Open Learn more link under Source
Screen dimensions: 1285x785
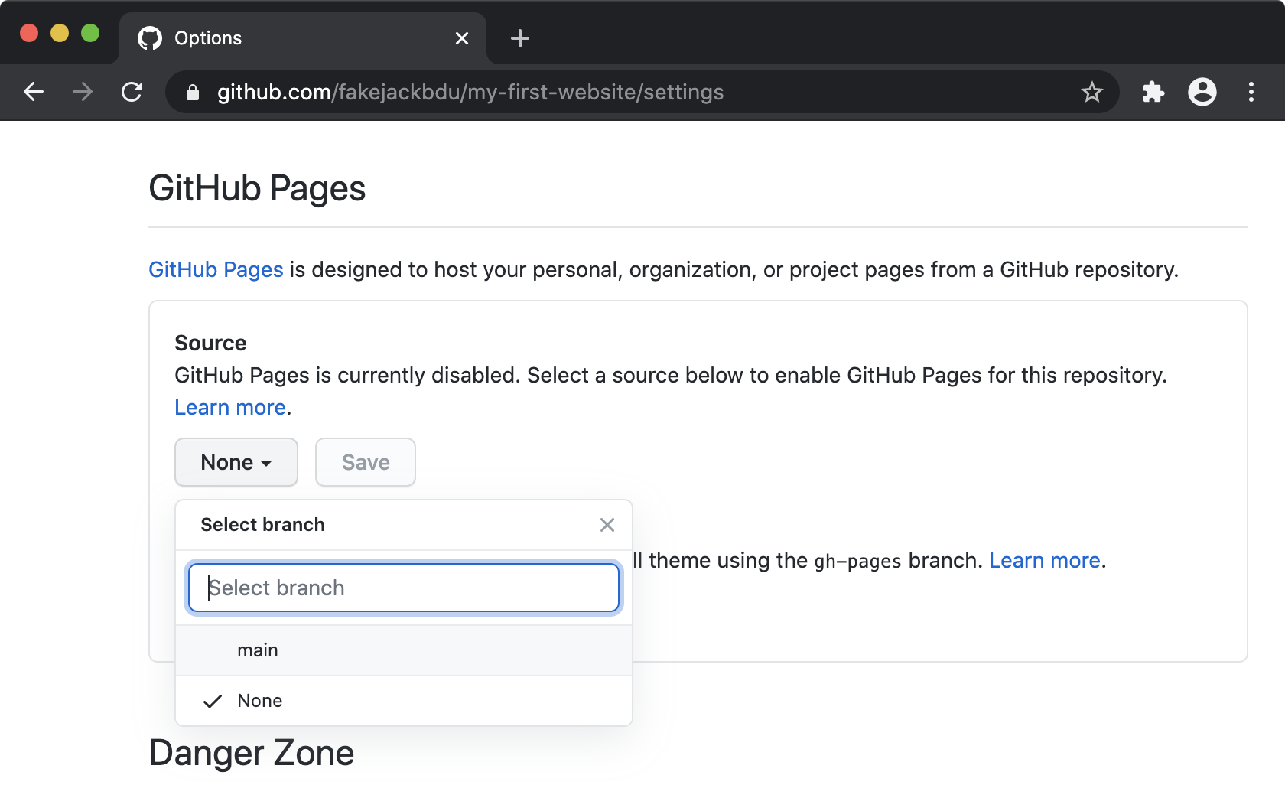(x=230, y=407)
